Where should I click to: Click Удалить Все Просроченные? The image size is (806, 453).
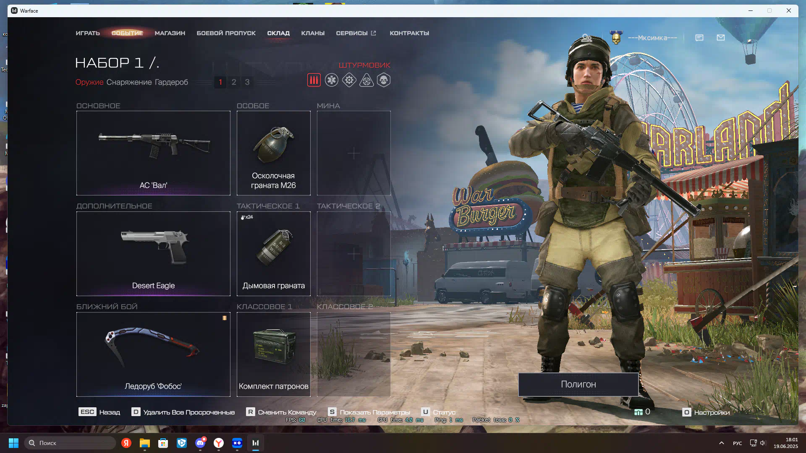[183, 412]
